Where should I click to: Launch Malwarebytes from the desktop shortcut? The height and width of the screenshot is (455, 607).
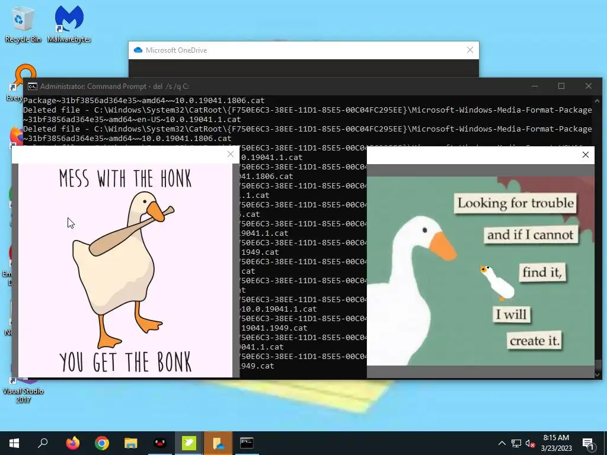pyautogui.click(x=69, y=24)
